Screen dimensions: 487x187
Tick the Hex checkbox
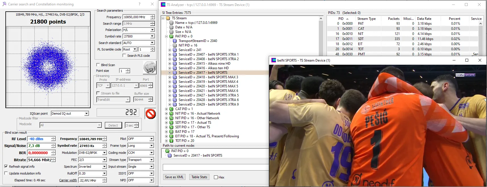click(x=216, y=177)
